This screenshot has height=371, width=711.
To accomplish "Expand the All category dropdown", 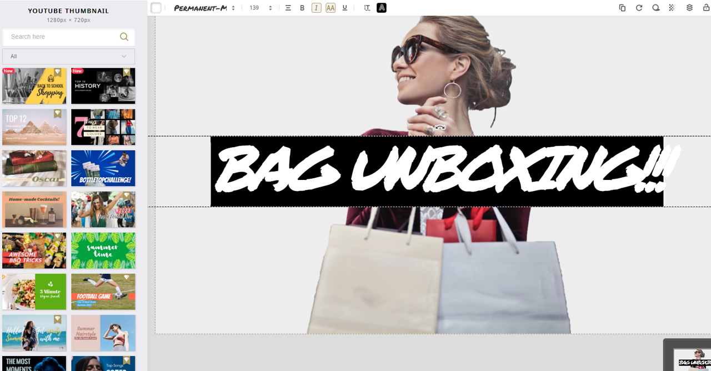I will [68, 56].
